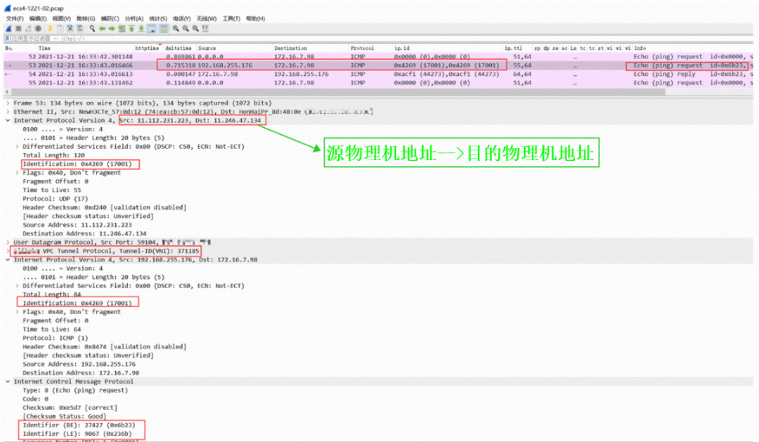
Task: Click the packet list's horizontal scrollbar
Action: (x=339, y=91)
